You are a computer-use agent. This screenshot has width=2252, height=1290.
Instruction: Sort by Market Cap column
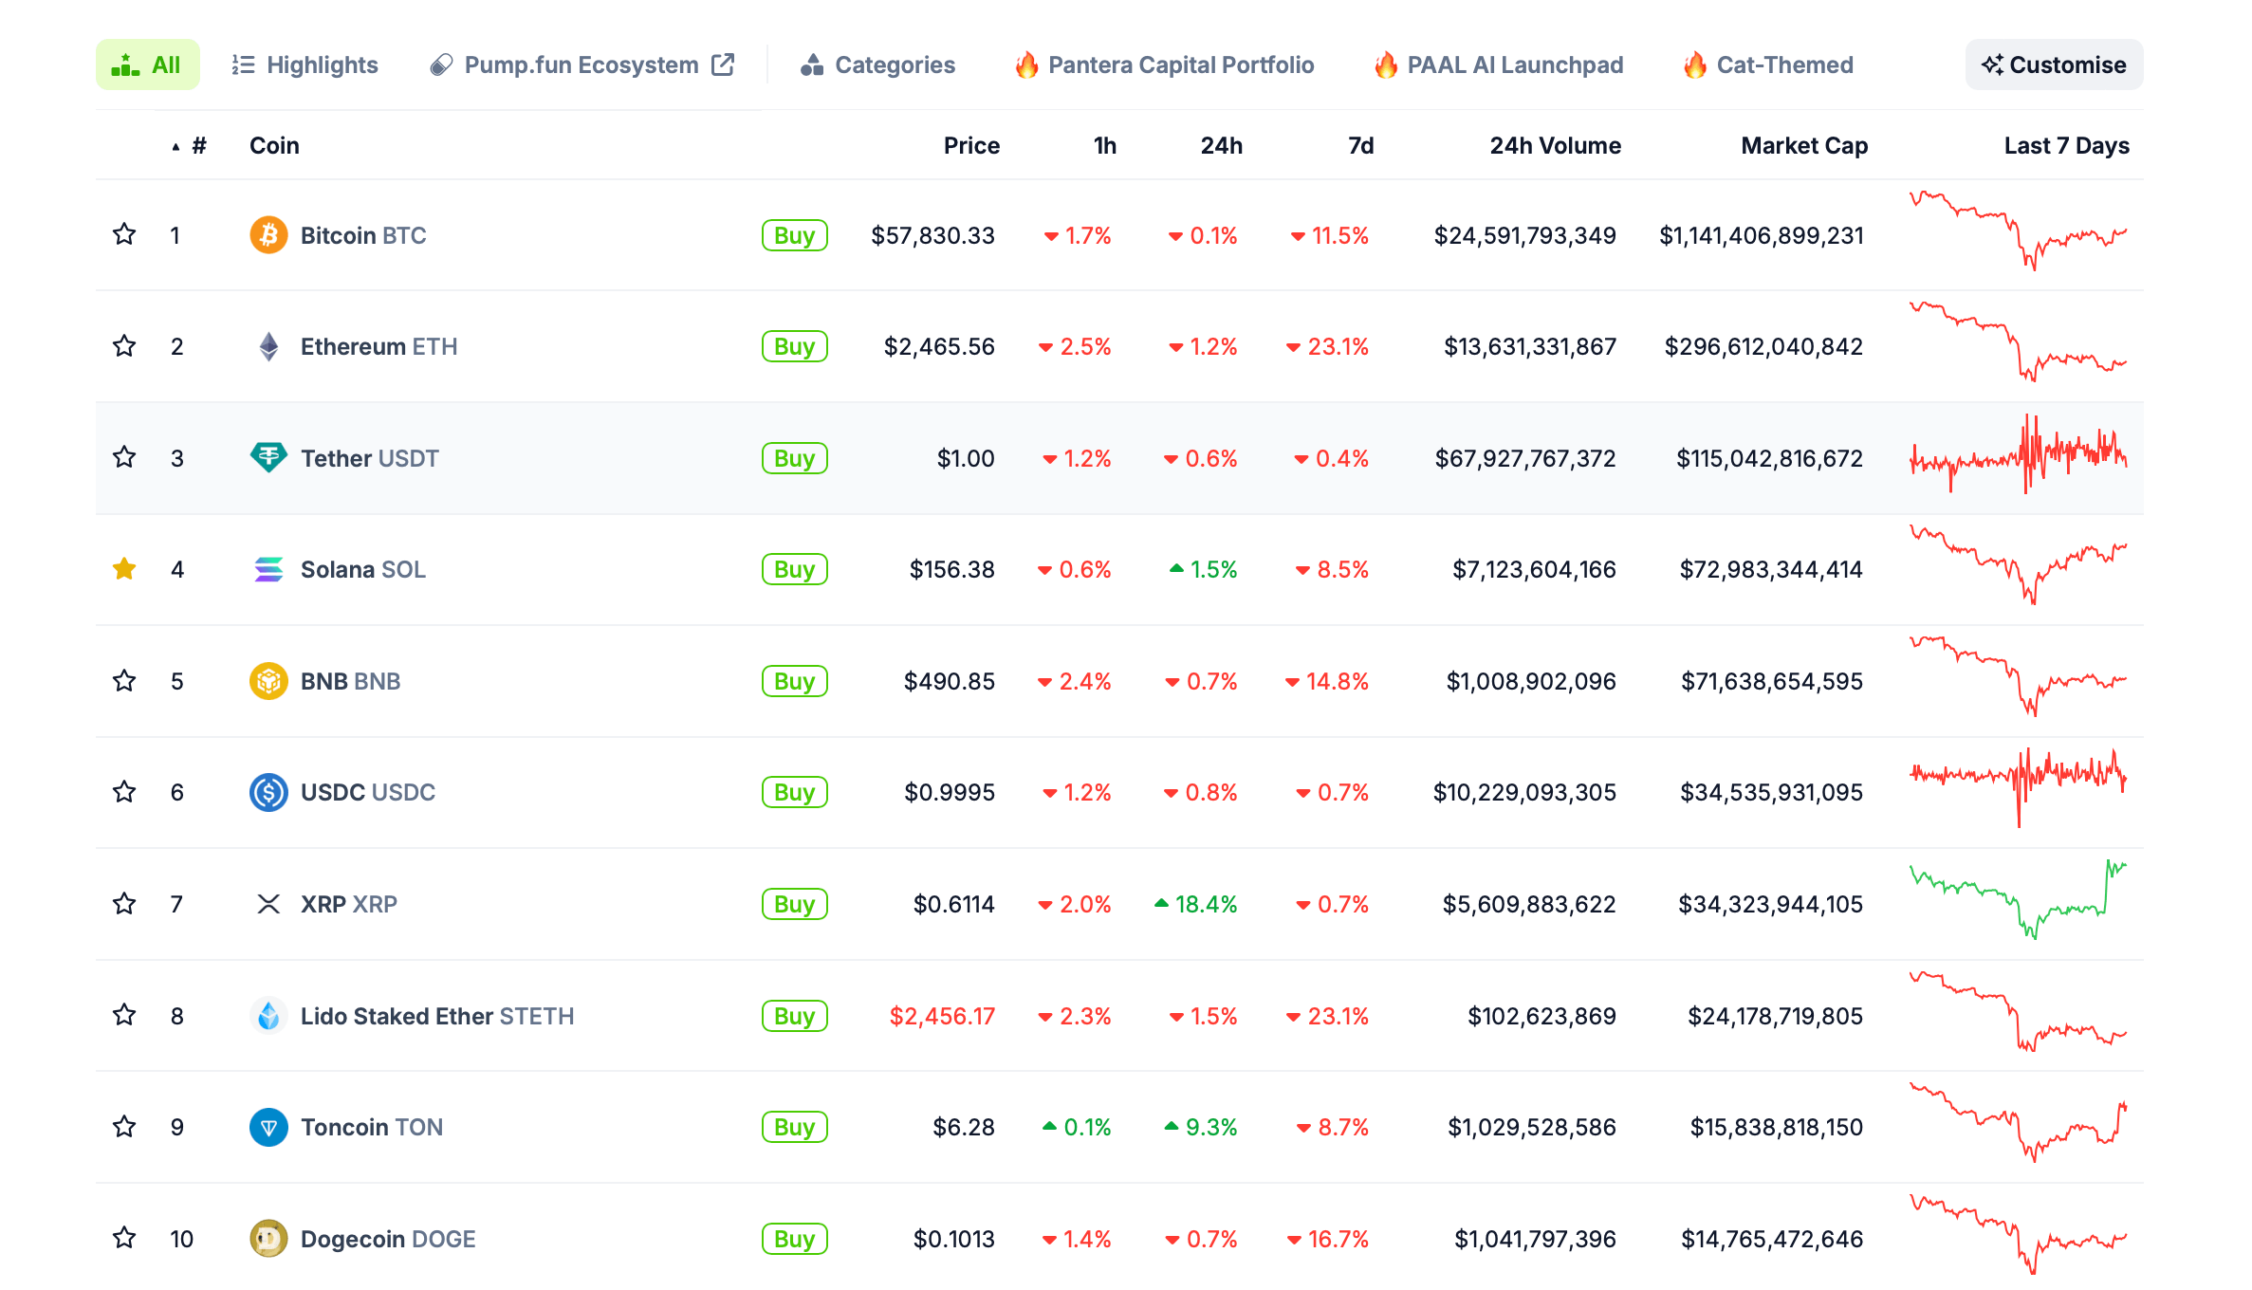click(1804, 145)
